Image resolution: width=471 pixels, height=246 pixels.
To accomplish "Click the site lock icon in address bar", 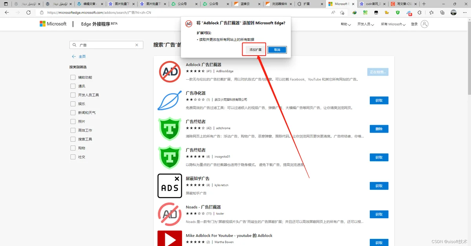I will click(x=42, y=12).
